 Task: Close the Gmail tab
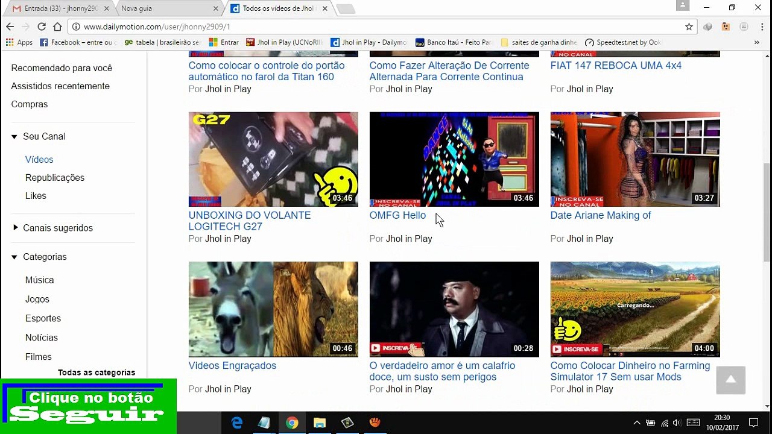coord(107,8)
